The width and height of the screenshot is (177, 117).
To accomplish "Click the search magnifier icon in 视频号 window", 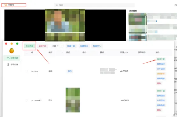I will pyautogui.click(x=57, y=5).
